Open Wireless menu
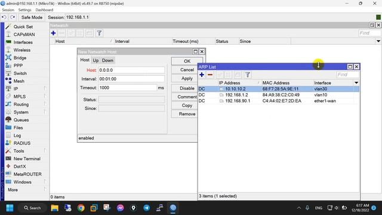382x215 pixels. pyautogui.click(x=22, y=50)
